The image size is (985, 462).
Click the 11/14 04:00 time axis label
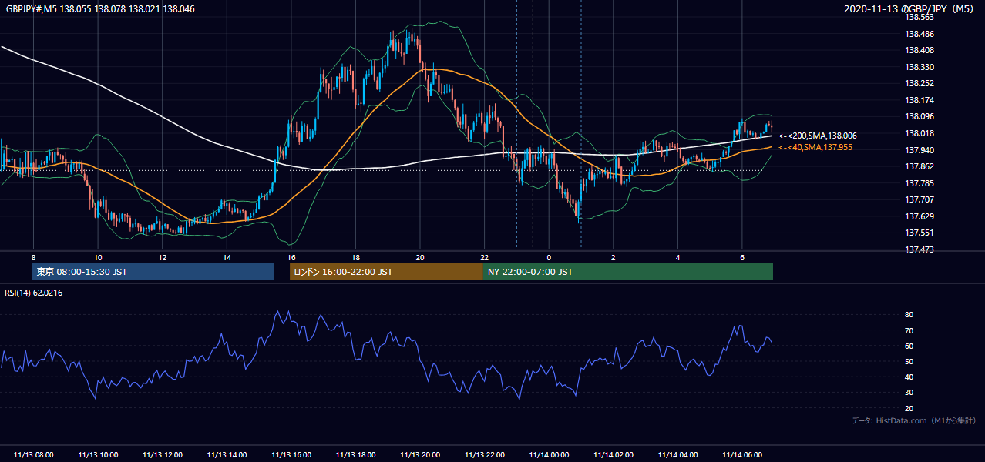(678, 455)
